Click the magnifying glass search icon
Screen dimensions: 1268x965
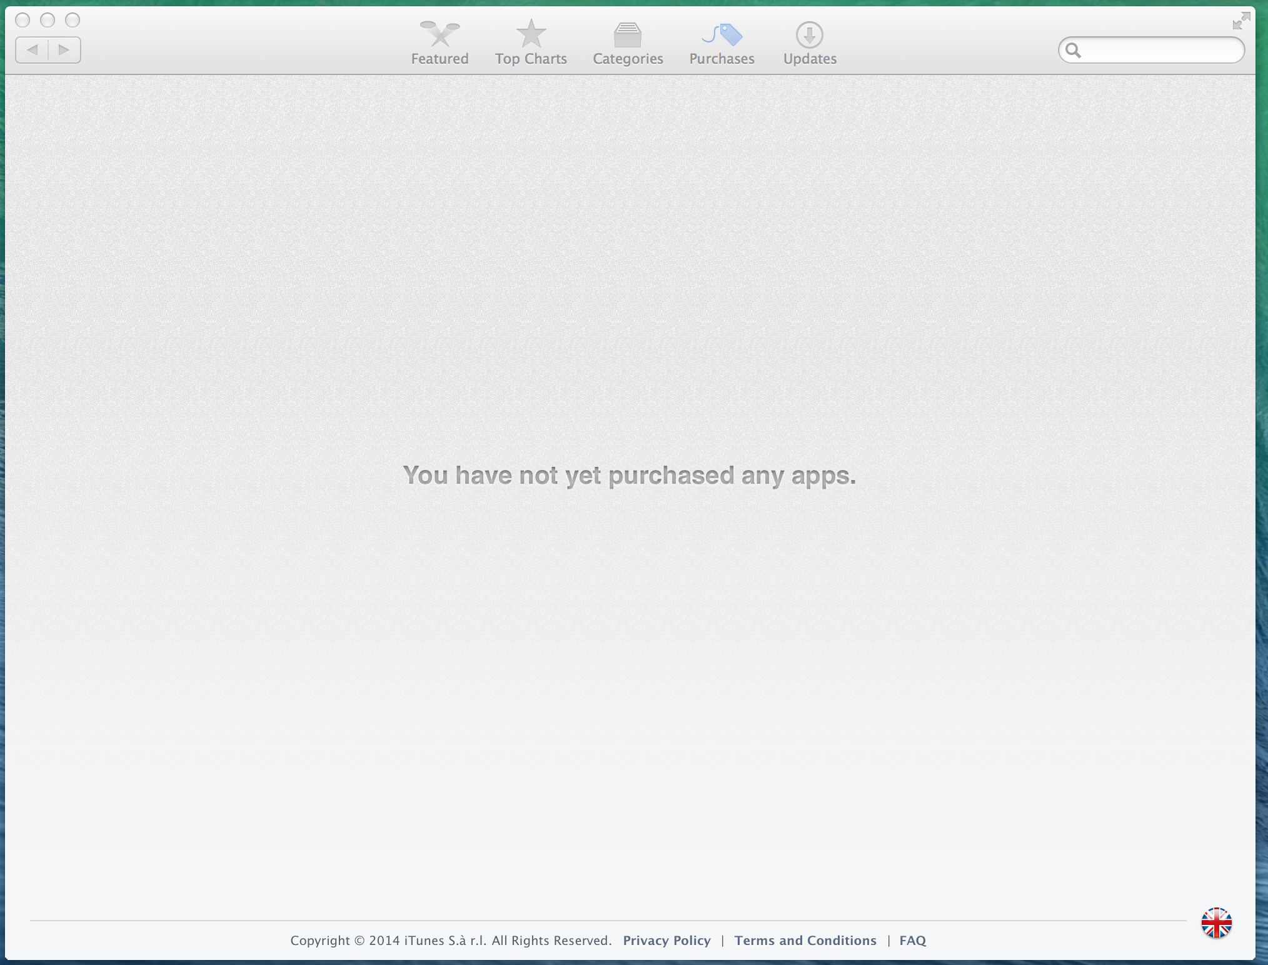point(1073,50)
